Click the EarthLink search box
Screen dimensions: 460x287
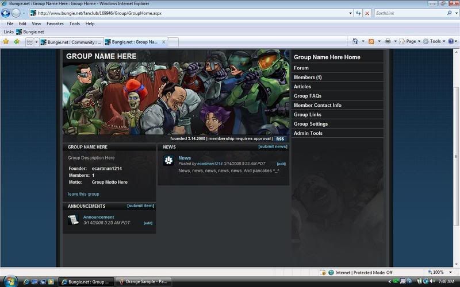click(x=408, y=13)
